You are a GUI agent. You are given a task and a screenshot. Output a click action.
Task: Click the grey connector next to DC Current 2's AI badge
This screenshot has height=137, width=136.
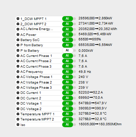click(74, 98)
